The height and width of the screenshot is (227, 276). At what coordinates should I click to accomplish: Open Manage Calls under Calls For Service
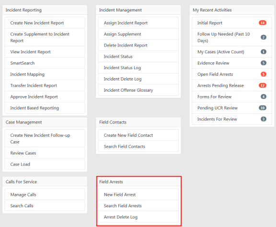pos(45,194)
